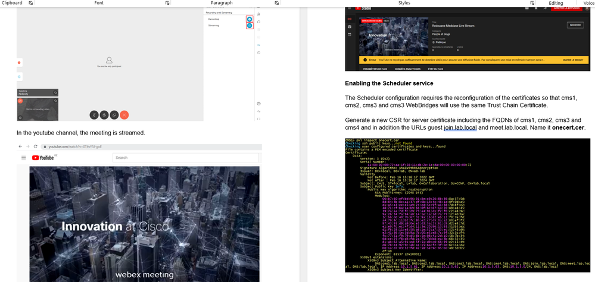Click the chat bubble icon in meeting sidebar
595x282 pixels.
(x=258, y=21)
